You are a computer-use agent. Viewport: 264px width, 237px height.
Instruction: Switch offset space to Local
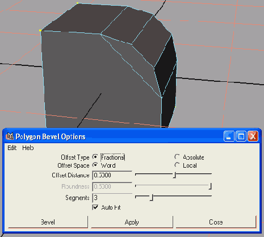[177, 165]
